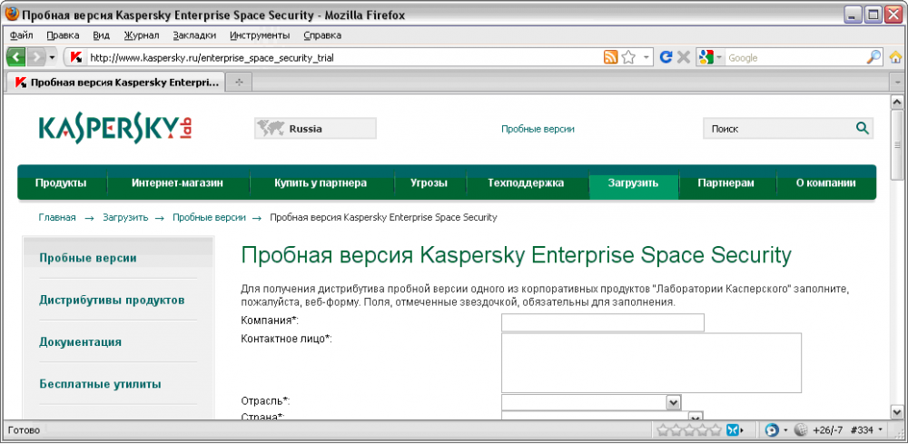Click the Firefox icon in the title bar

coord(12,15)
